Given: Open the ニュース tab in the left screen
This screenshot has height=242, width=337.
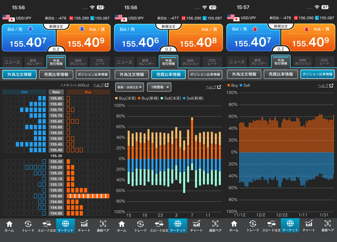Looking at the screenshot, I should click(12, 62).
